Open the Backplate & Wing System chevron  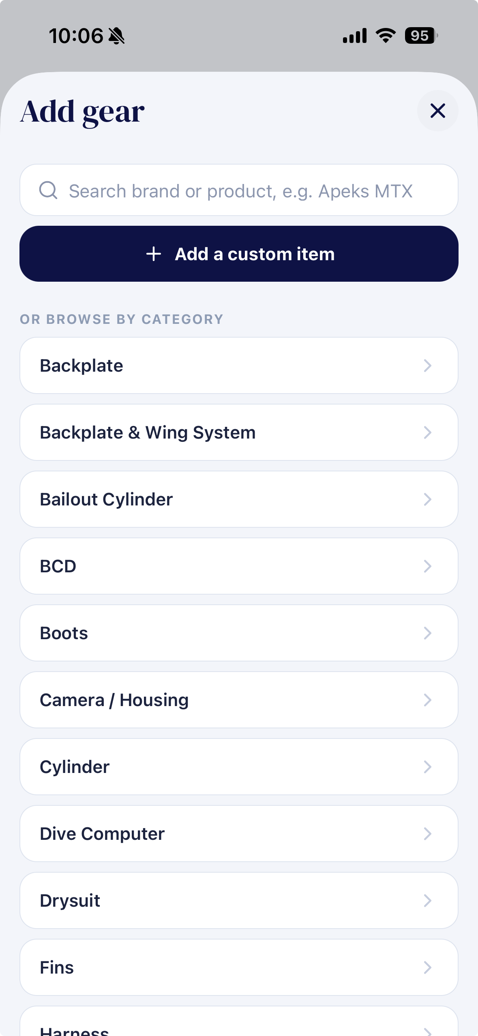427,432
